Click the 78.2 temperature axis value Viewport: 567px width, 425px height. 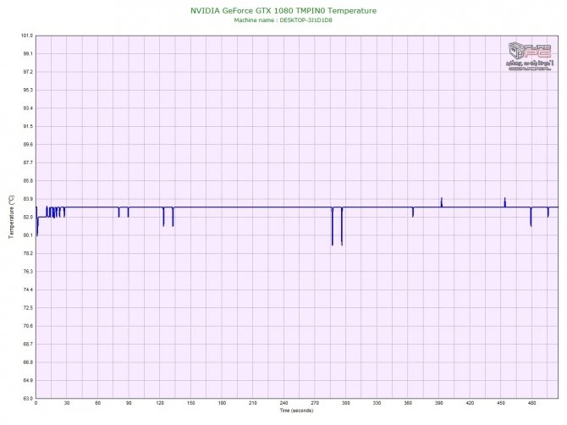(27, 253)
